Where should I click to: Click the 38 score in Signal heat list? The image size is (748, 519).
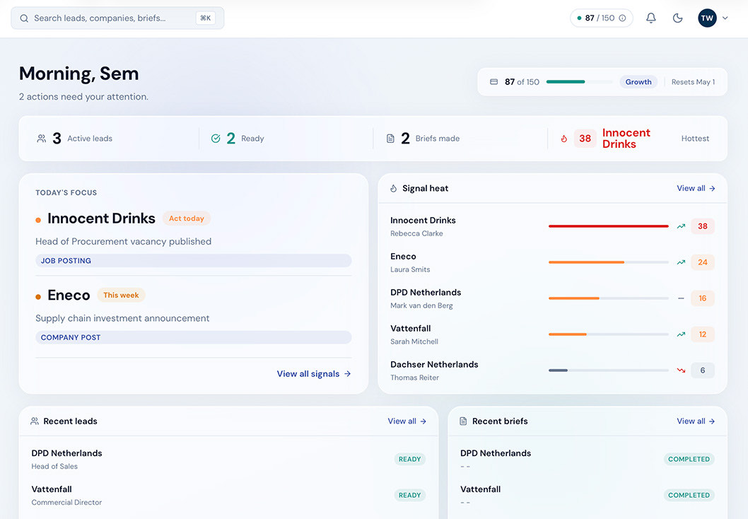tap(703, 226)
